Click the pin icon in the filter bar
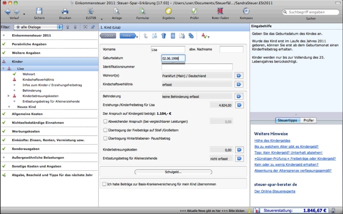The height and width of the screenshot is (214, 343). [x=93, y=27]
